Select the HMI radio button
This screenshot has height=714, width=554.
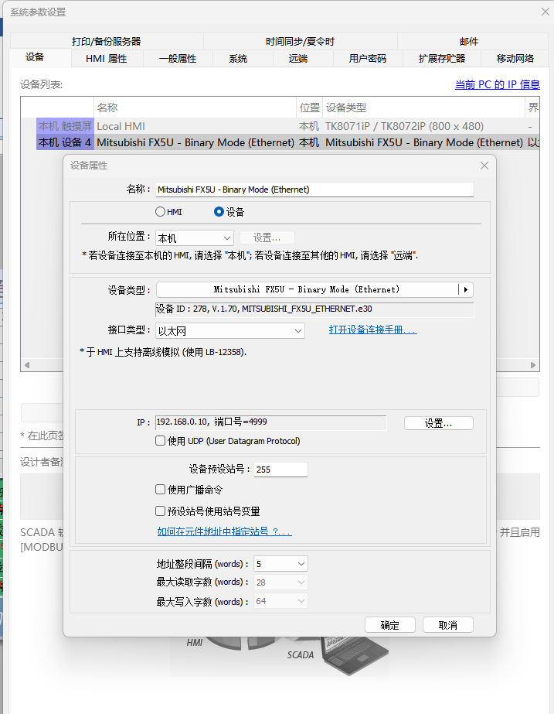click(x=160, y=211)
